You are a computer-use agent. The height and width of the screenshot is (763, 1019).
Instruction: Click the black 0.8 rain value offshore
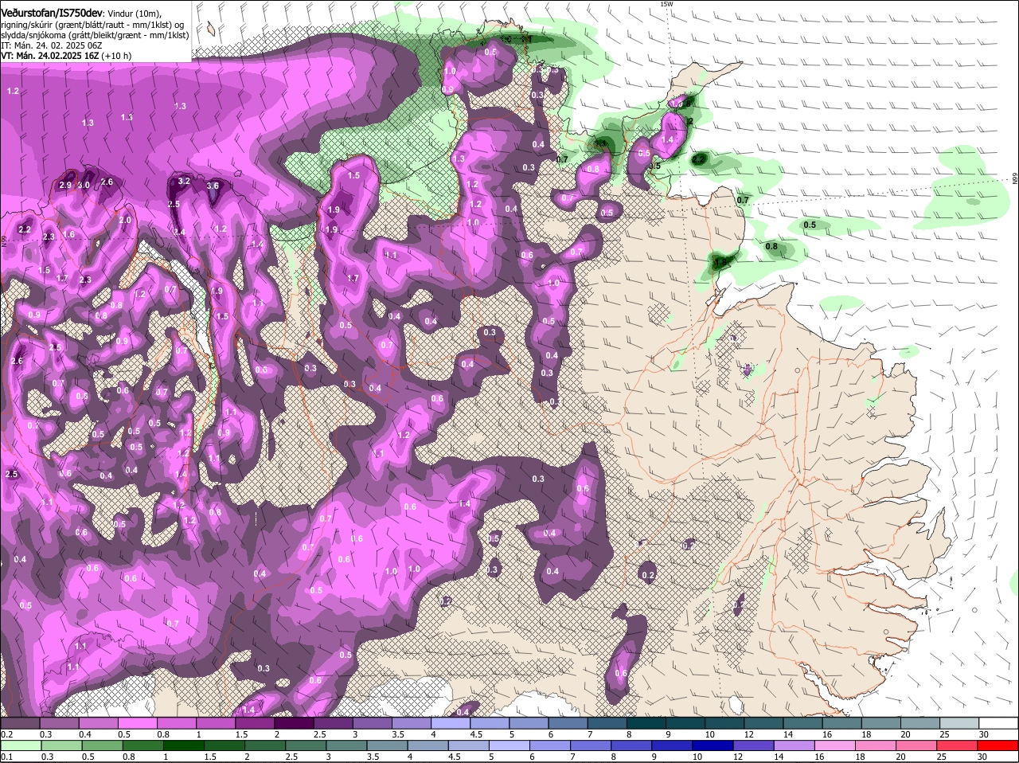point(771,247)
